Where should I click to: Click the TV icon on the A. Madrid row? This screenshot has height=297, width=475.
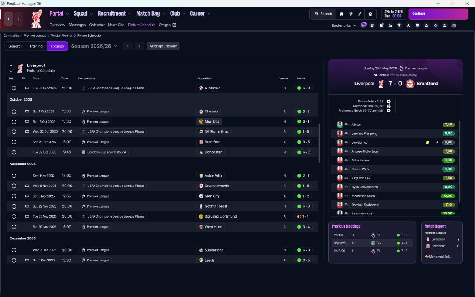[27, 88]
